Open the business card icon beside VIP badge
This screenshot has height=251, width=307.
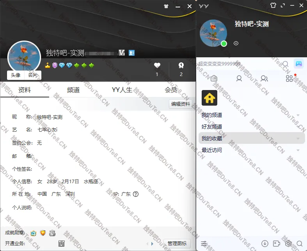[131, 53]
